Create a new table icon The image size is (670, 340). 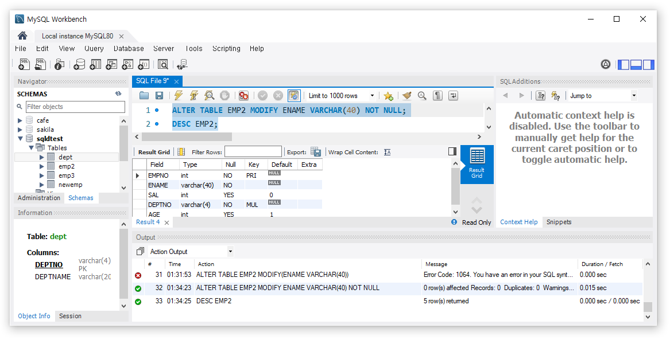pyautogui.click(x=96, y=64)
